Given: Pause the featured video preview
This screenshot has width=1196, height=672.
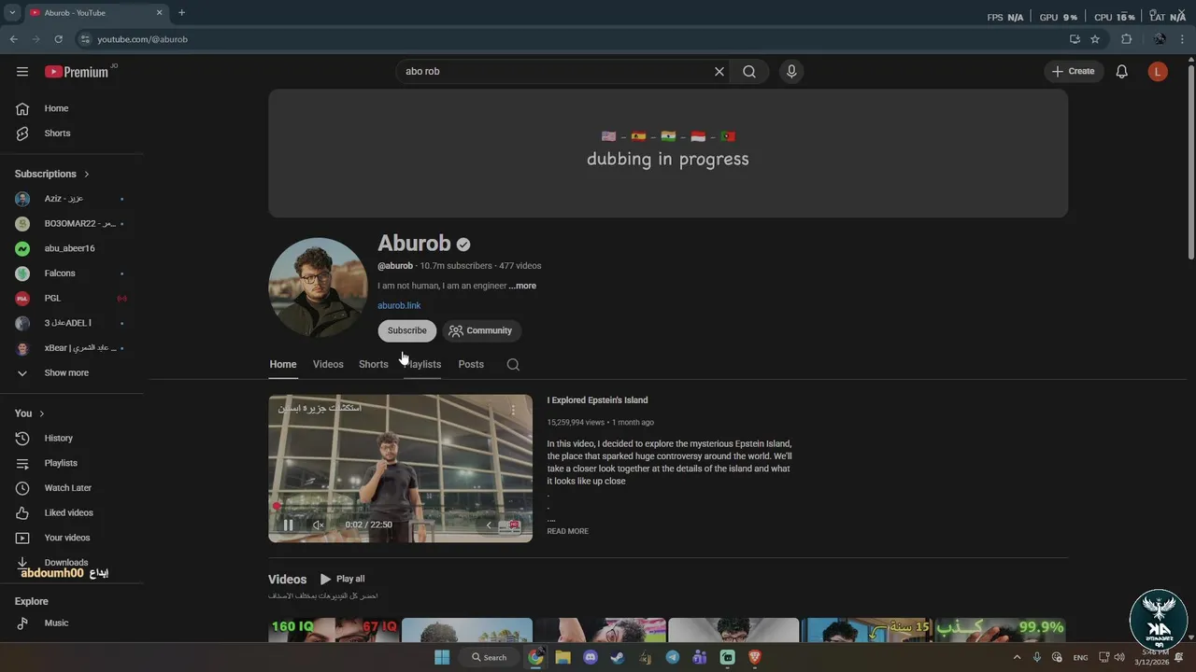Looking at the screenshot, I should click(288, 525).
